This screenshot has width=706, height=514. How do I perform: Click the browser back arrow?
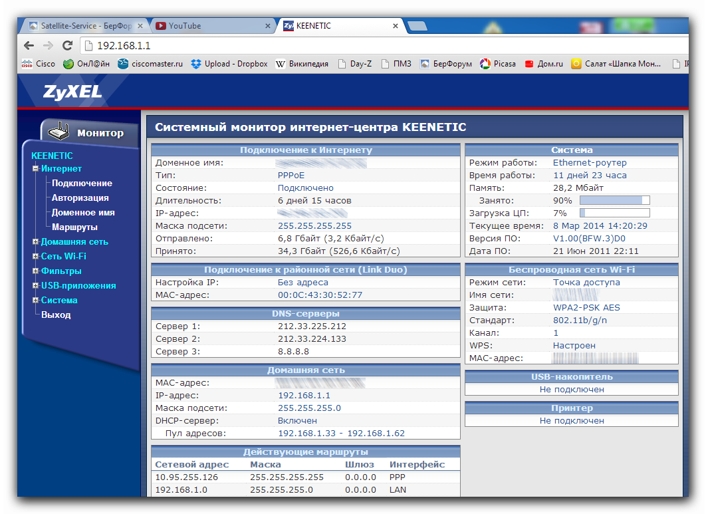(29, 46)
